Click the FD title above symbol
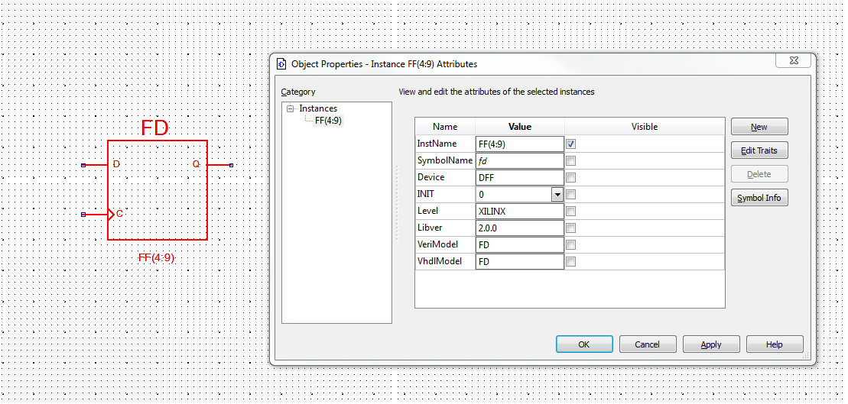Image resolution: width=848 pixels, height=404 pixels. click(154, 128)
